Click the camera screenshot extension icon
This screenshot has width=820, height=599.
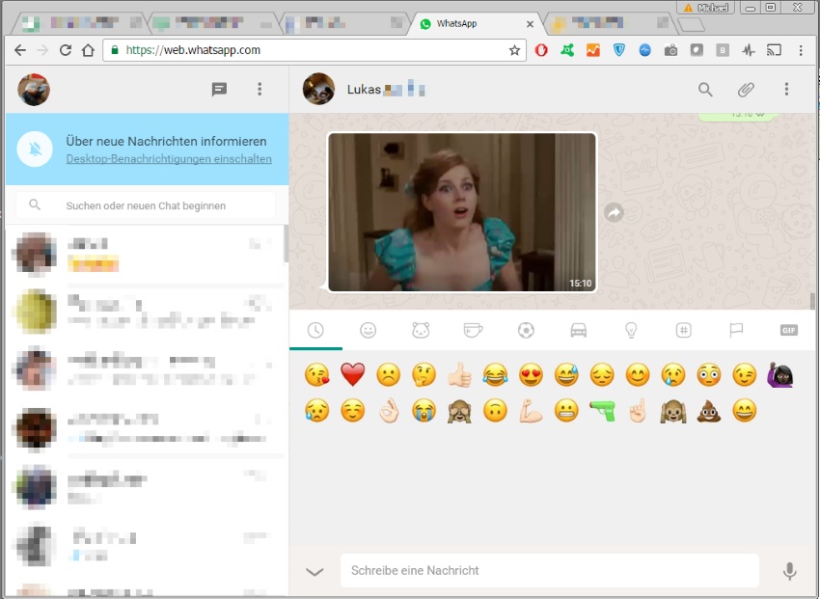click(670, 50)
